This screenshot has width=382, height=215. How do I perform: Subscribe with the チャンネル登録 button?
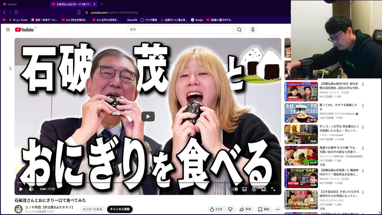[x=120, y=209]
